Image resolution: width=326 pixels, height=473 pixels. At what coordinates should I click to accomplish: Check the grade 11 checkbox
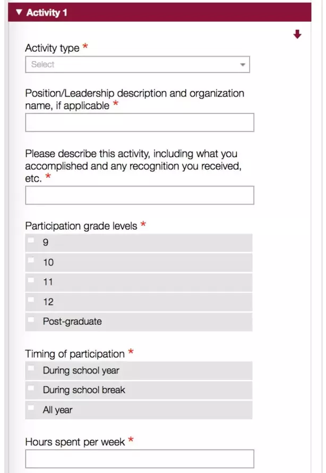(x=31, y=280)
